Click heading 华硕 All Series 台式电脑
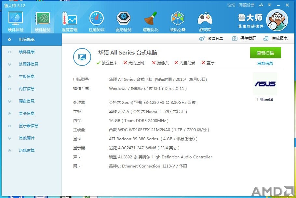 click(x=128, y=53)
